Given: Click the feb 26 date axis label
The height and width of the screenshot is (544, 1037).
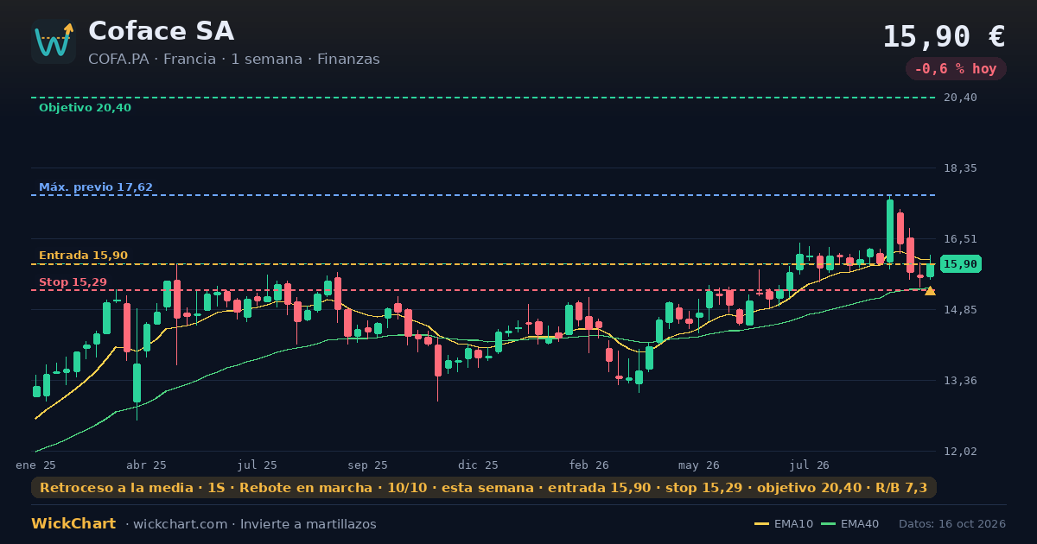Looking at the screenshot, I should [x=589, y=465].
